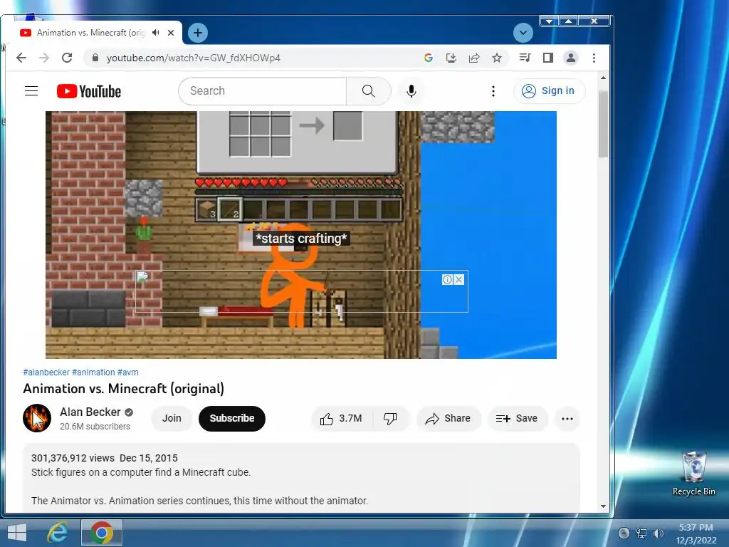Viewport: 729px width, 547px height.
Task: Expand tab search chevron button
Action: click(523, 33)
